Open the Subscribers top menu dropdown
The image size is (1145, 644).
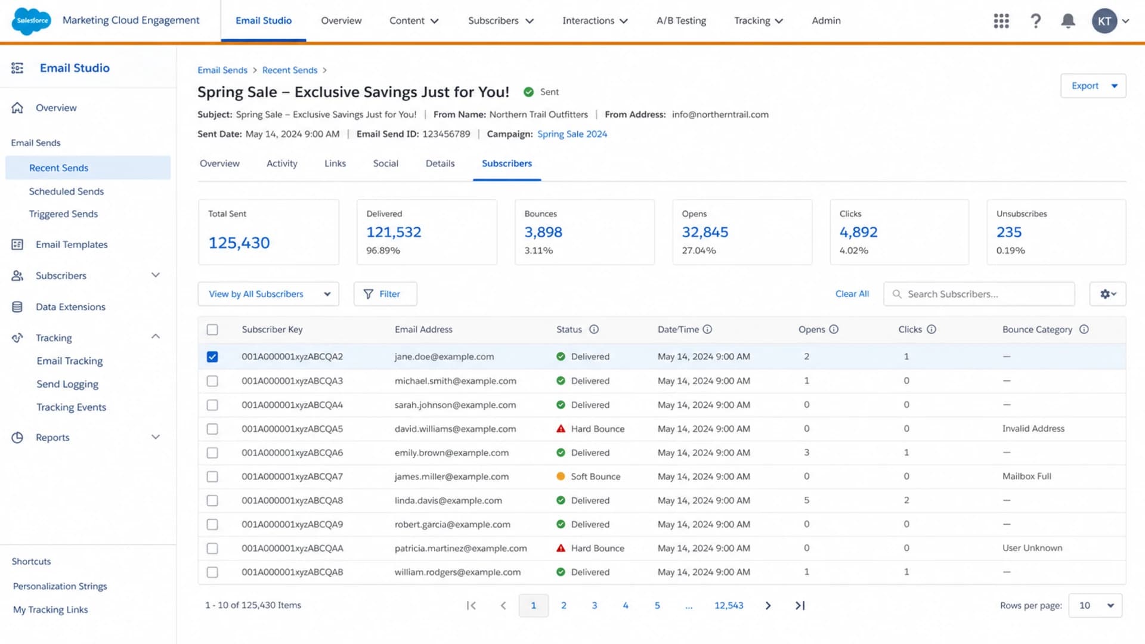(x=501, y=21)
